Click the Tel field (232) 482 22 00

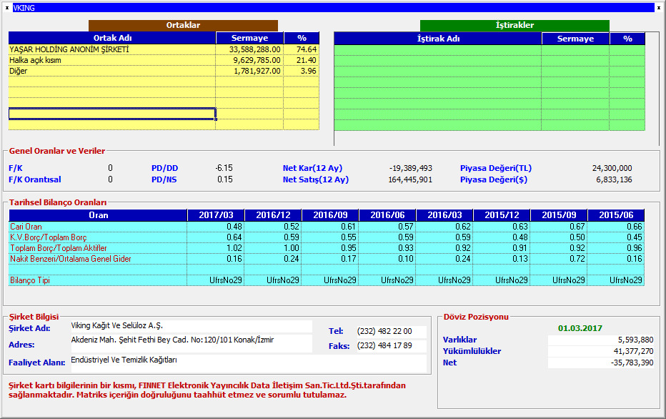point(391,332)
